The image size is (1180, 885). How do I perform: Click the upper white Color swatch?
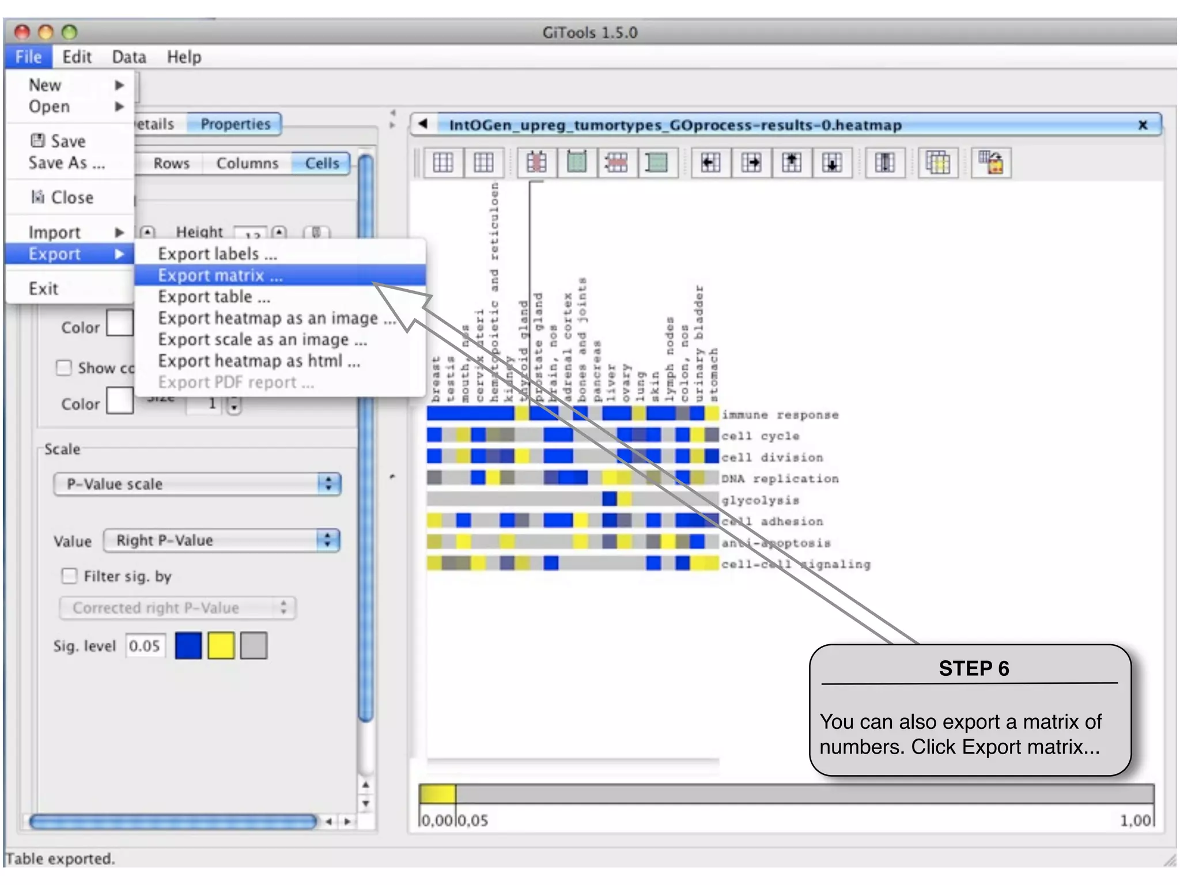point(120,323)
